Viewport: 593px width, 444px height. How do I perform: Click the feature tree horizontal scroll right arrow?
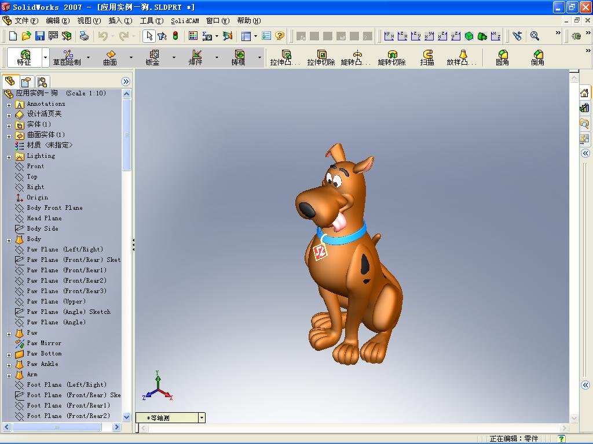click(116, 427)
